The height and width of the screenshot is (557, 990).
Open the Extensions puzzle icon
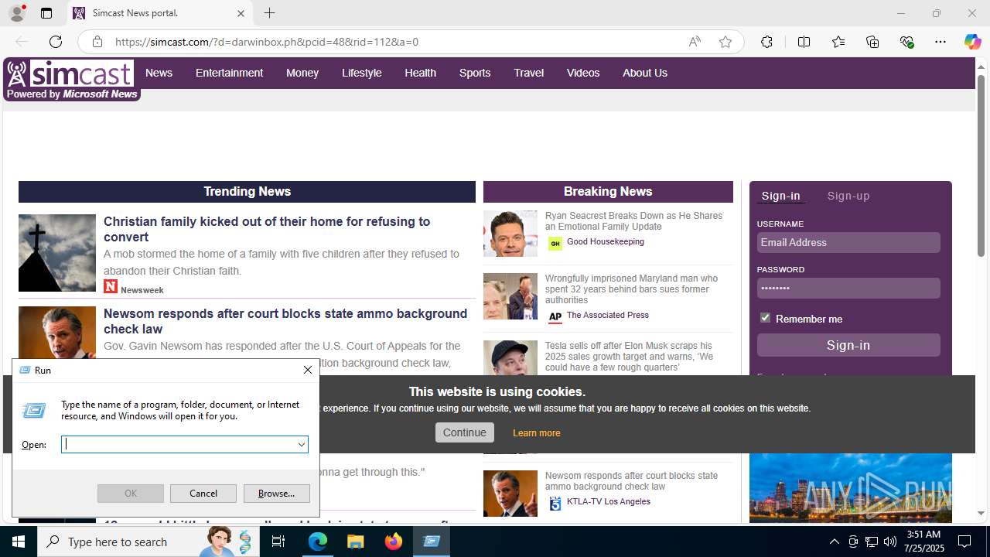click(x=766, y=42)
